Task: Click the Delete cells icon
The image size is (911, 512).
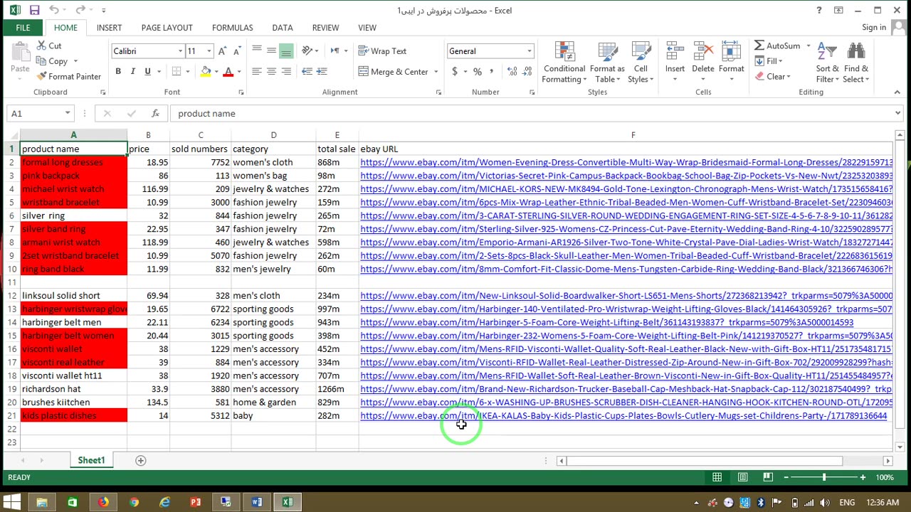Action: tap(702, 51)
